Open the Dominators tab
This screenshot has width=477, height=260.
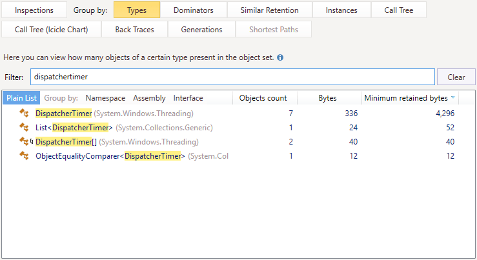[x=194, y=10]
